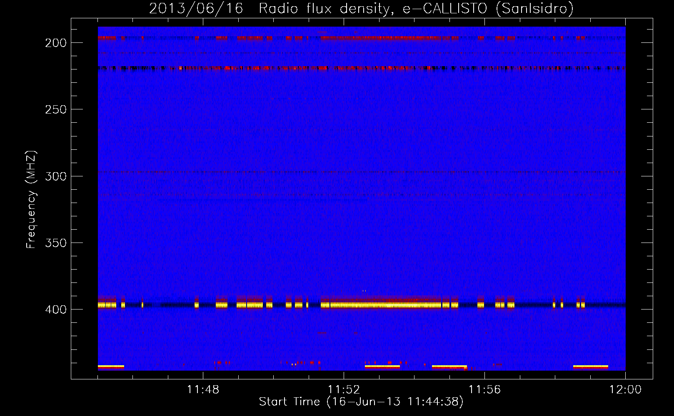Click the 12:00 time tick label
Screen dimensions: 674x416
point(625,389)
